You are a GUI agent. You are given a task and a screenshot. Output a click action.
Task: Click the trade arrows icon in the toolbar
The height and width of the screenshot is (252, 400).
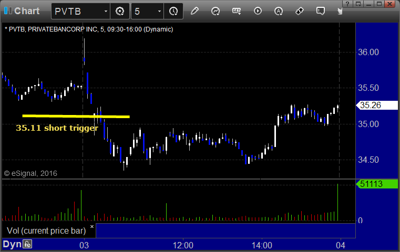click(x=300, y=11)
